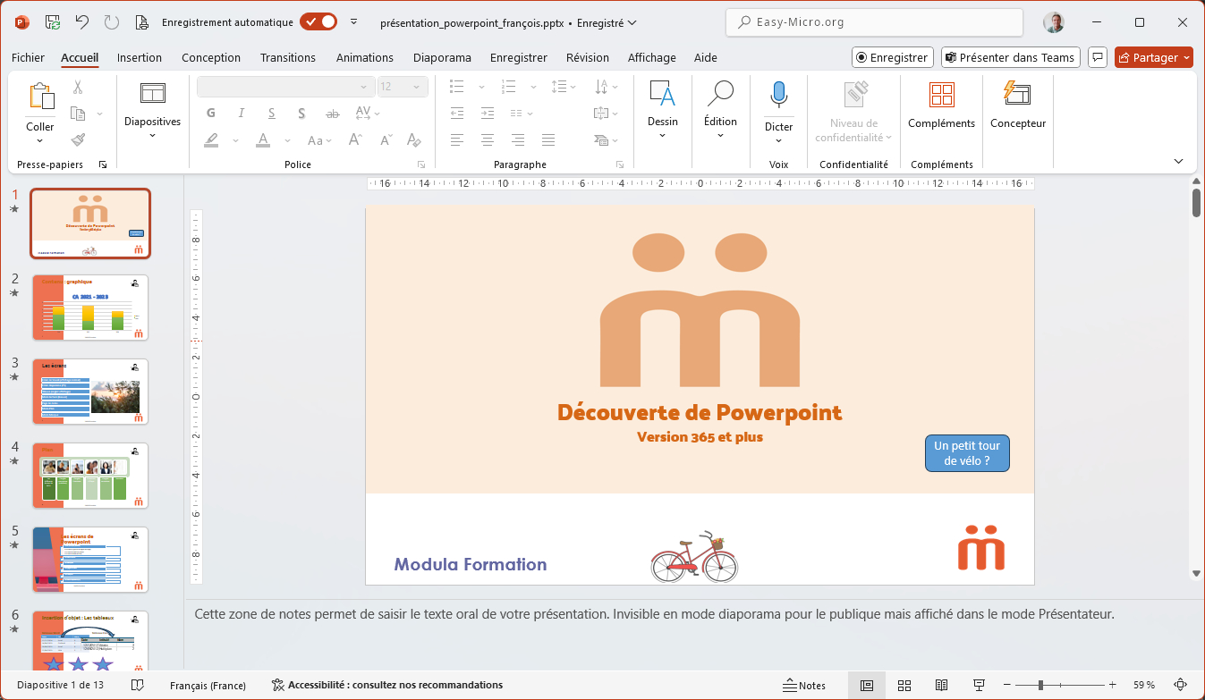Switch to slide sorter view icon
The width and height of the screenshot is (1205, 700).
pyautogui.click(x=904, y=685)
